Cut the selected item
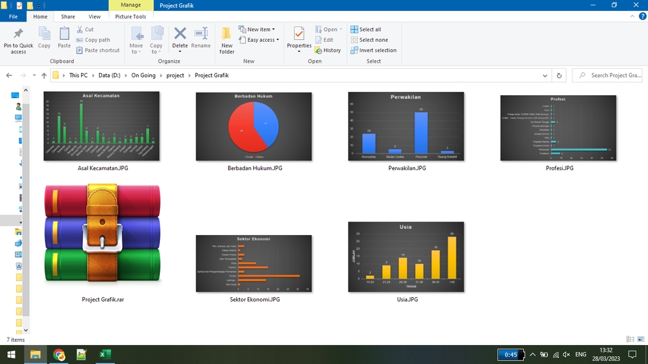 point(85,29)
